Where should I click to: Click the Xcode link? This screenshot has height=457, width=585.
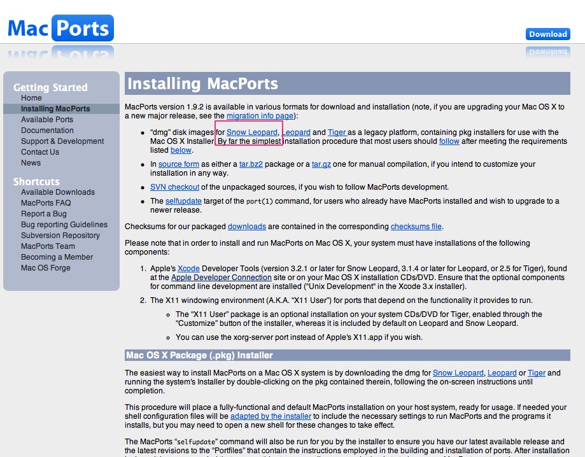(188, 268)
